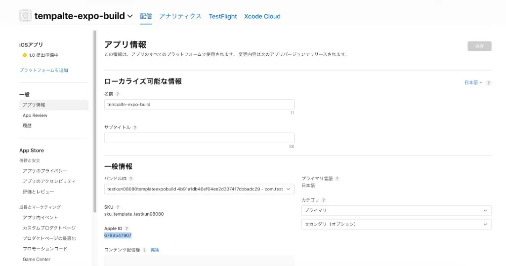Open the セカンダリ（オプション） dropdown
506x266 pixels.
[x=396, y=224]
